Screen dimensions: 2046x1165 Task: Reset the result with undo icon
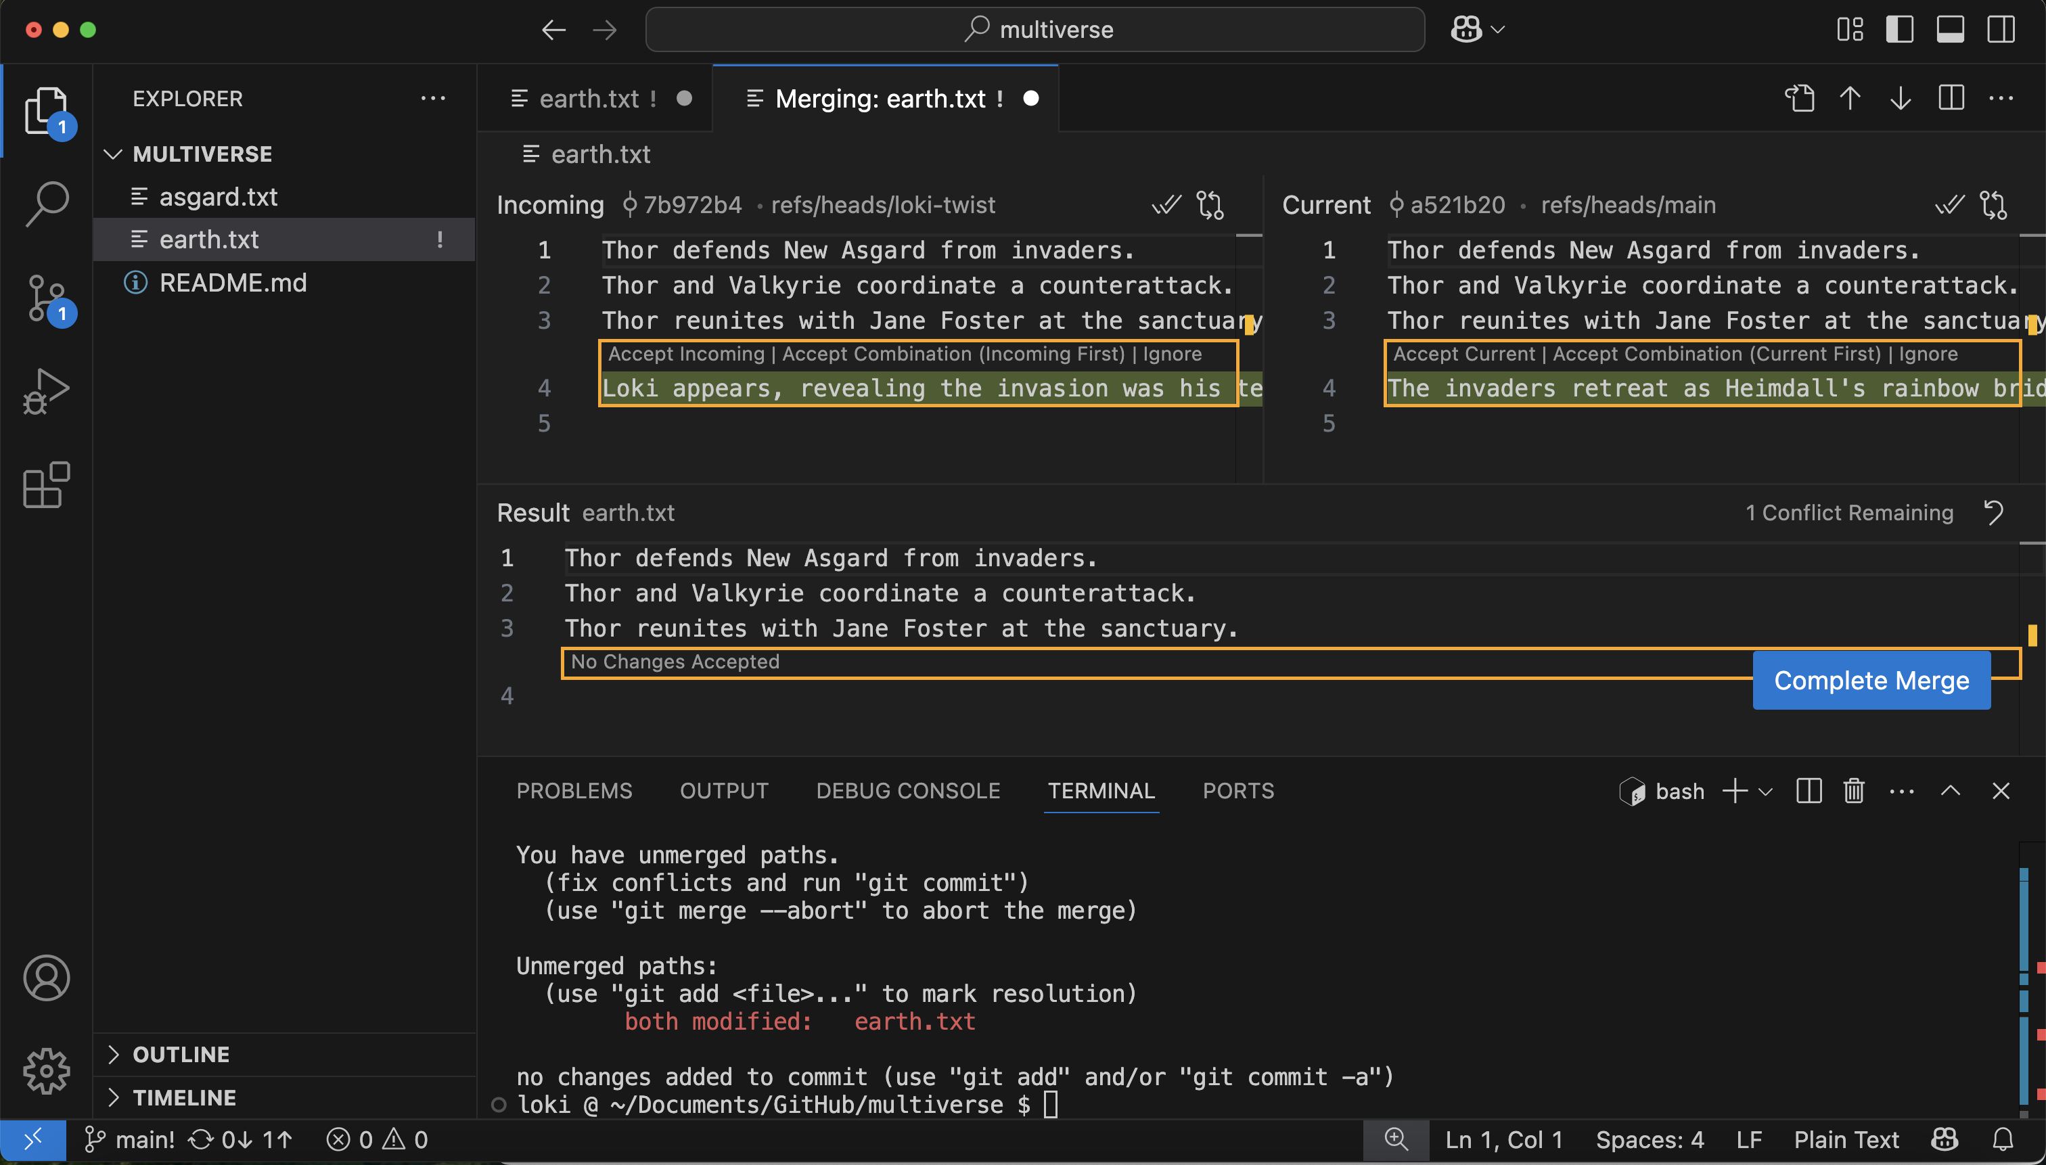coord(1993,513)
